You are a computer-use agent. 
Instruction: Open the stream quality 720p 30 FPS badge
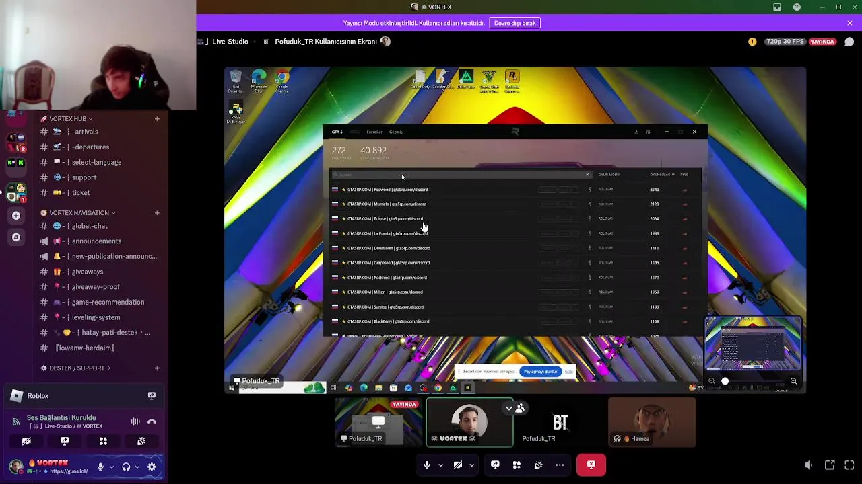click(784, 42)
